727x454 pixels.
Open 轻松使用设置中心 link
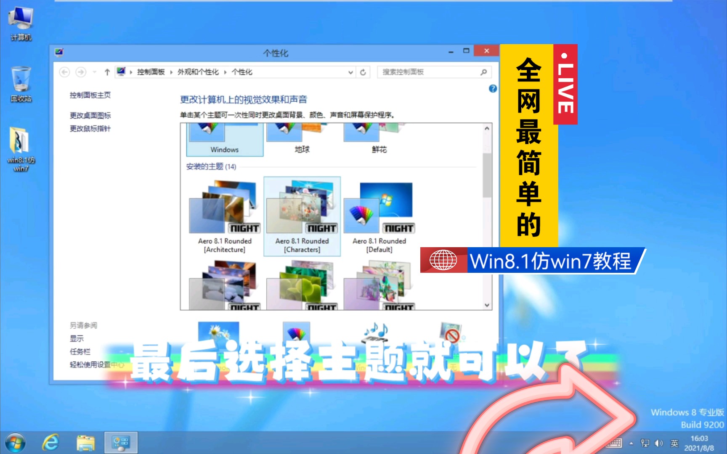(x=97, y=364)
